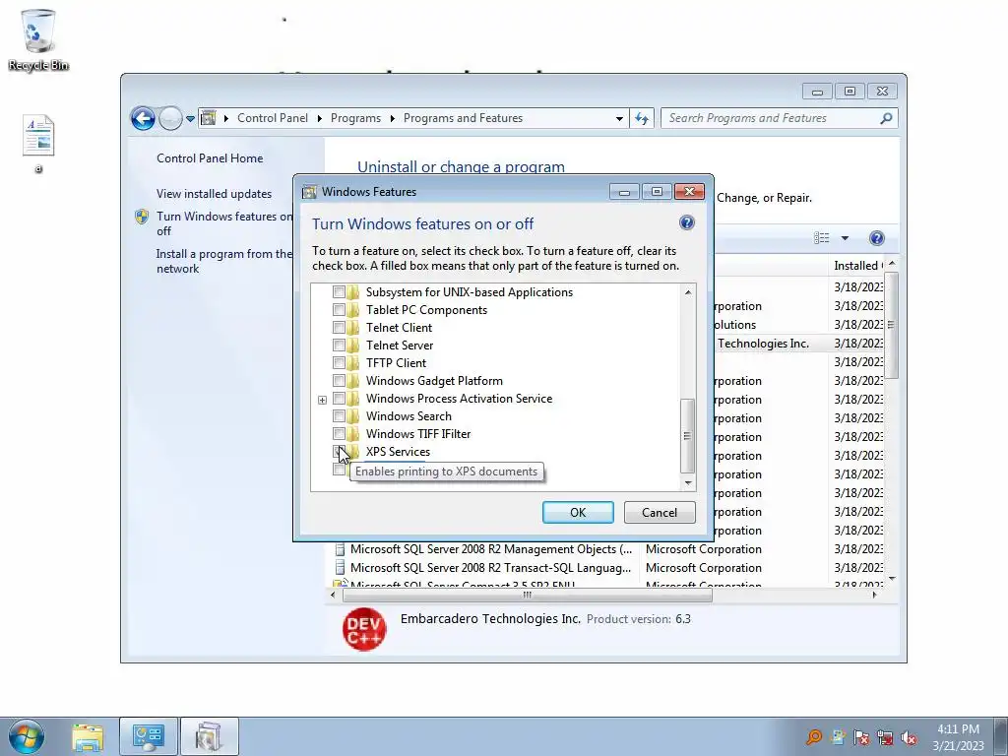Go to Control Panel breadcrumb

[x=273, y=118]
